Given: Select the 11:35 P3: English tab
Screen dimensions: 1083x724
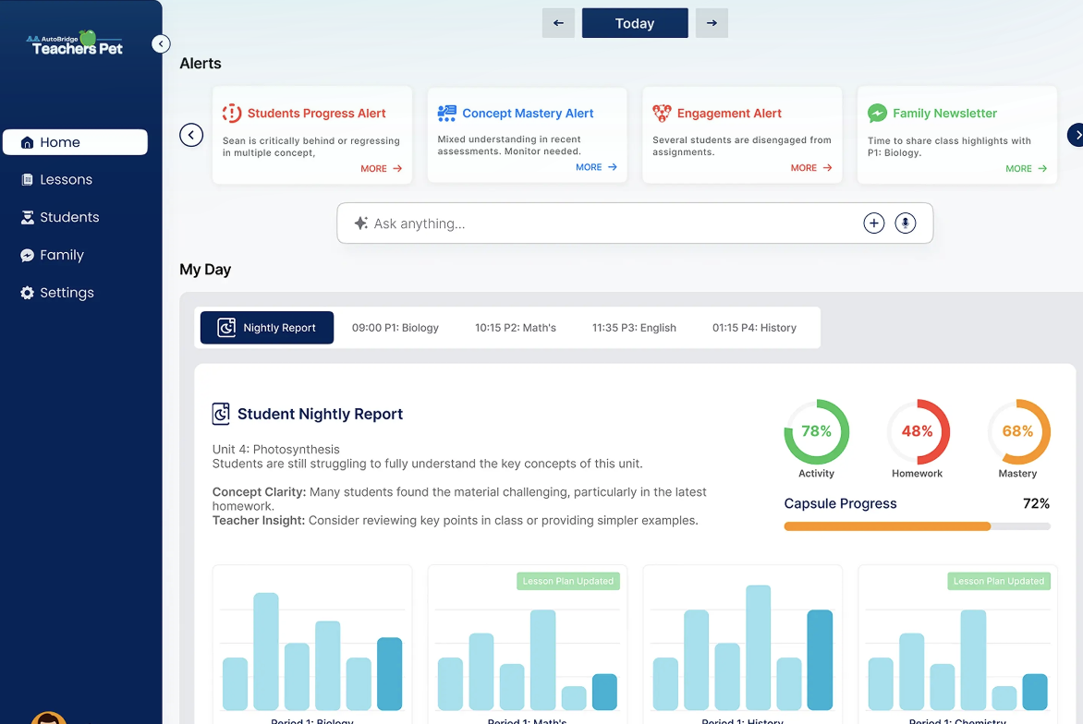Looking at the screenshot, I should 634,328.
